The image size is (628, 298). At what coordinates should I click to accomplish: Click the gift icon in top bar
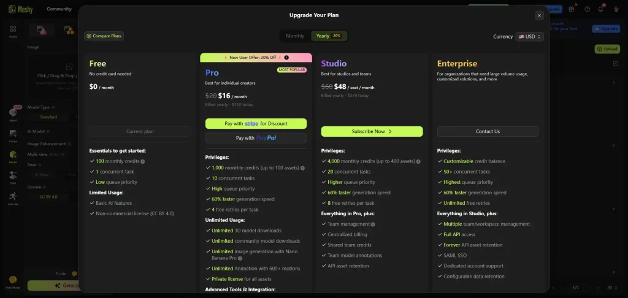(572, 9)
